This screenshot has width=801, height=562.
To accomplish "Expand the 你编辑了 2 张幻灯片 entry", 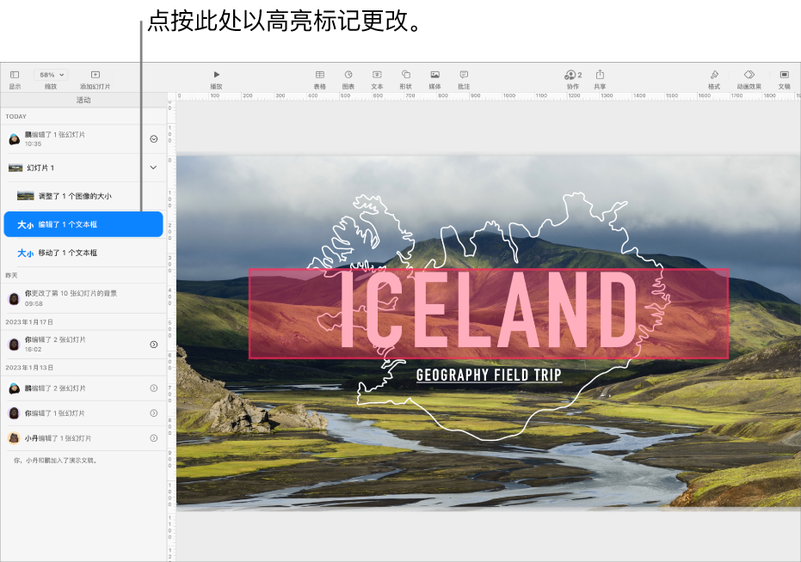I will point(153,345).
